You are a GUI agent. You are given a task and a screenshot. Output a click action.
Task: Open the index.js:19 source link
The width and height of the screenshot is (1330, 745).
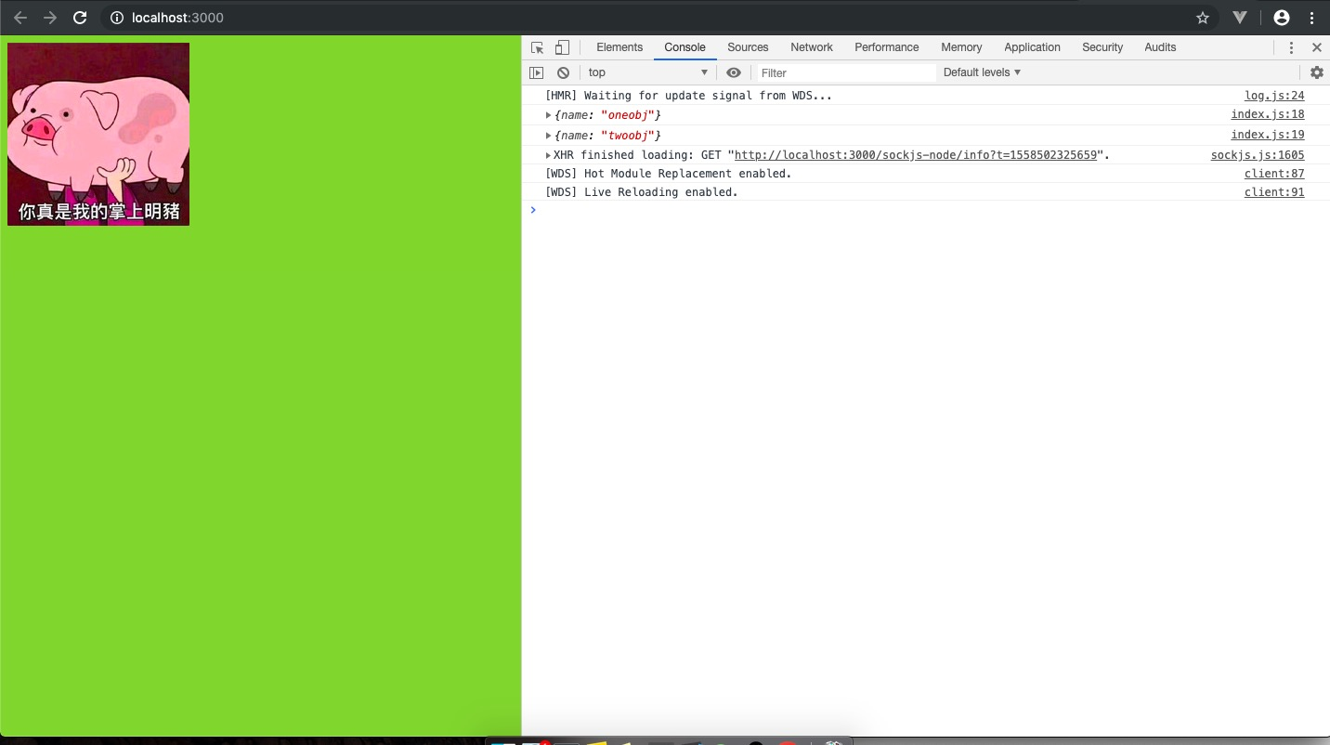click(1268, 135)
